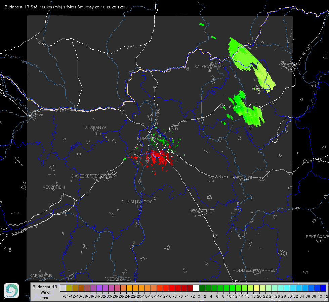Click the blue Somogy county label
The image size is (329, 302).
pos(67,248)
